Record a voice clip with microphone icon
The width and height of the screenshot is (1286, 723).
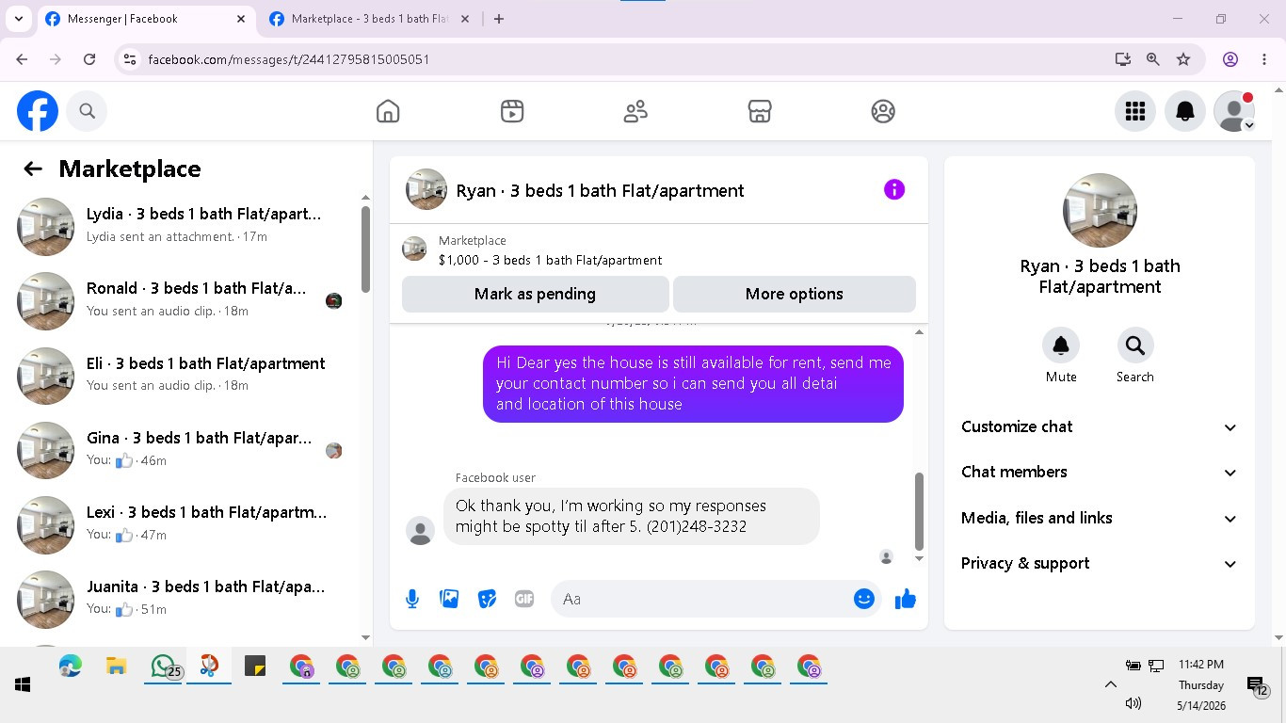[412, 599]
